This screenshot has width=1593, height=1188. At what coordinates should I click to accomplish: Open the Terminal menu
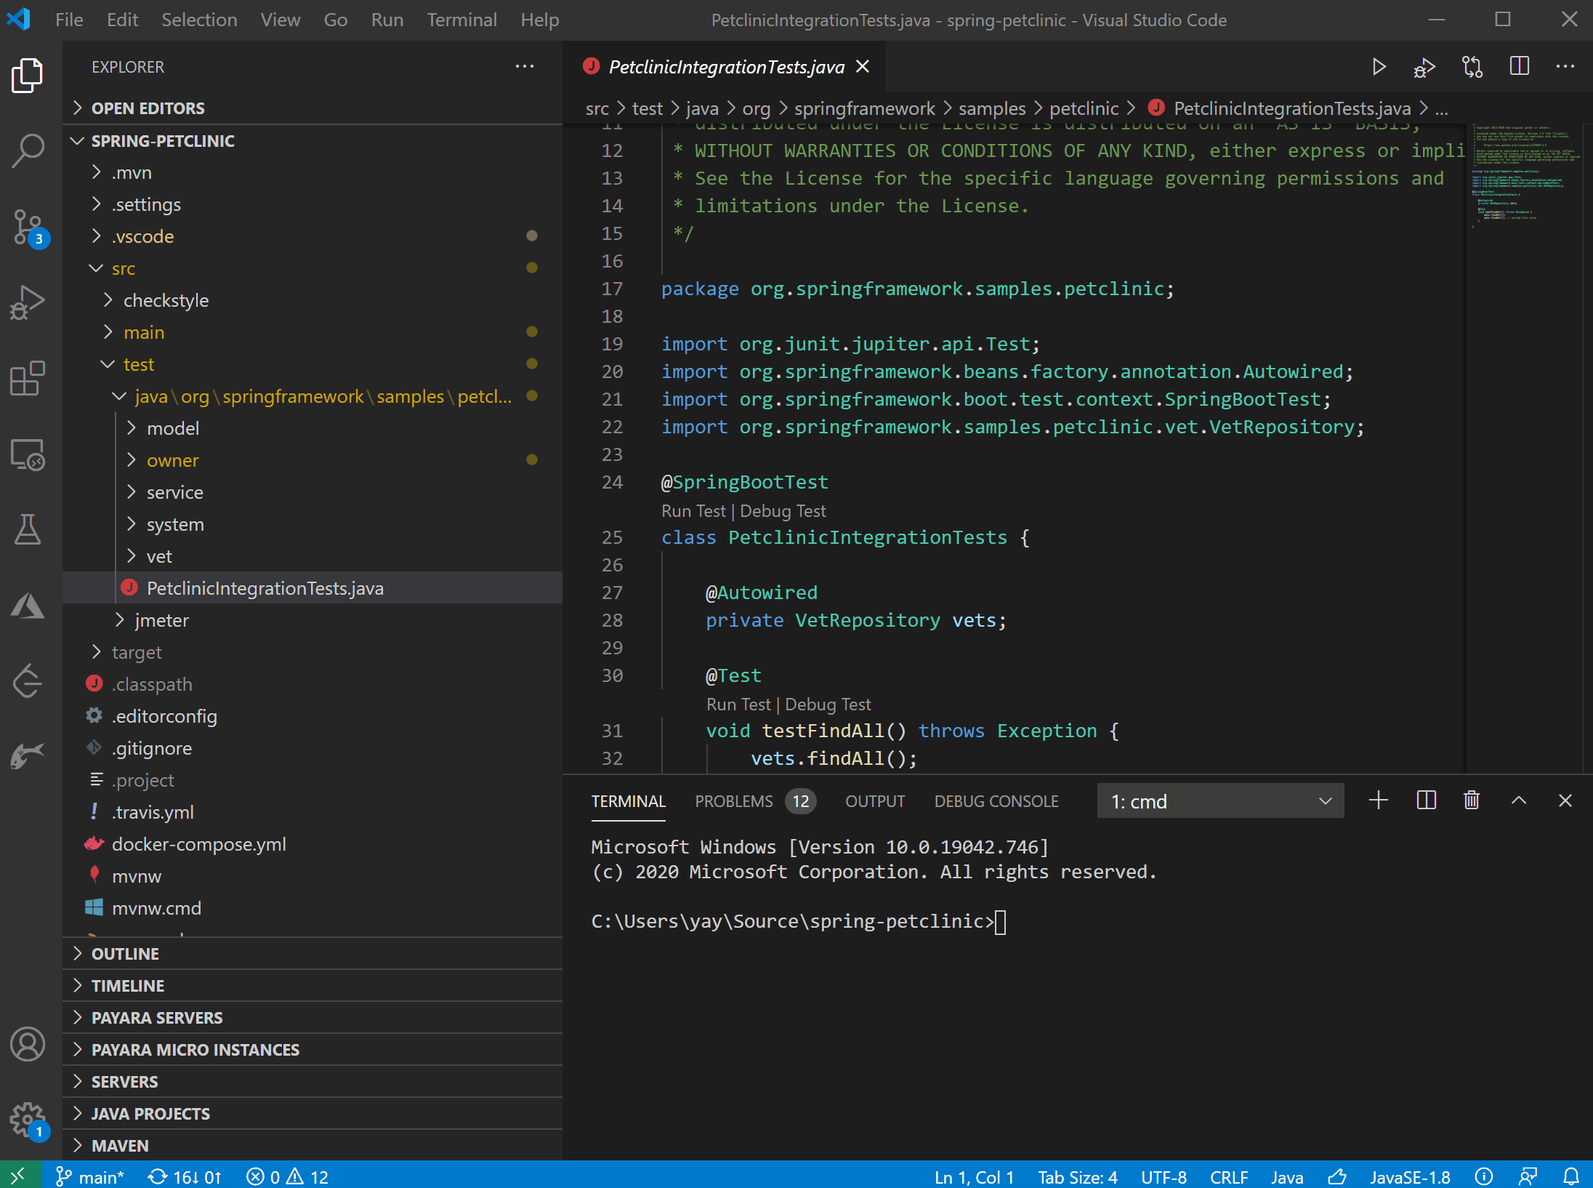tap(462, 20)
